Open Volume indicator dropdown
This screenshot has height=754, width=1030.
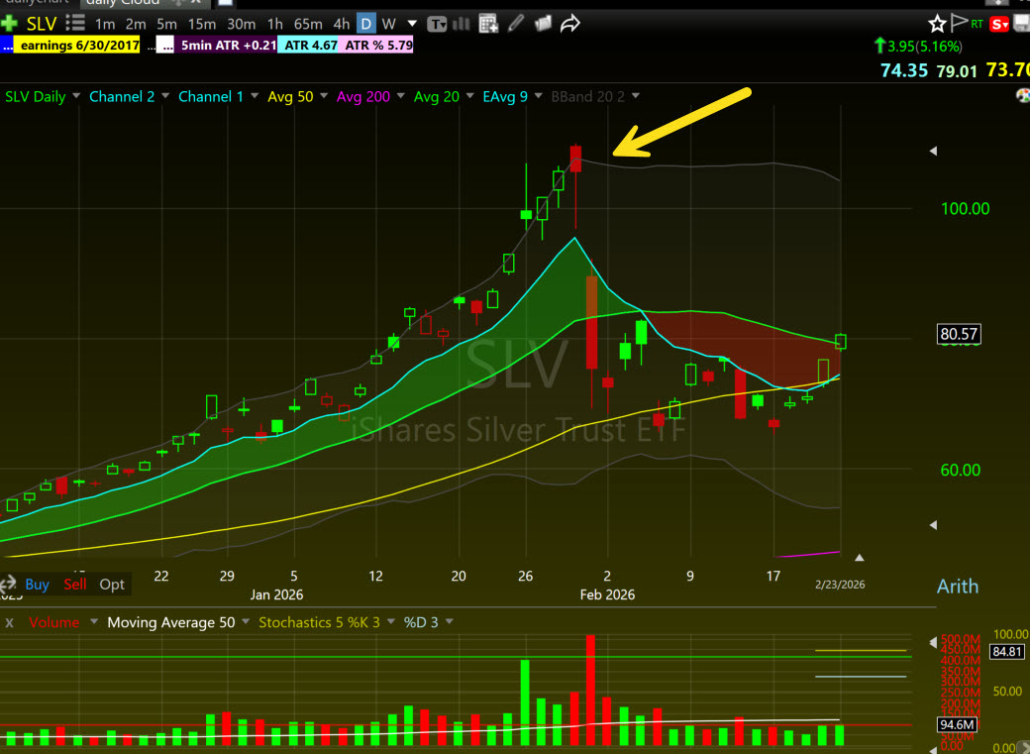[94, 622]
